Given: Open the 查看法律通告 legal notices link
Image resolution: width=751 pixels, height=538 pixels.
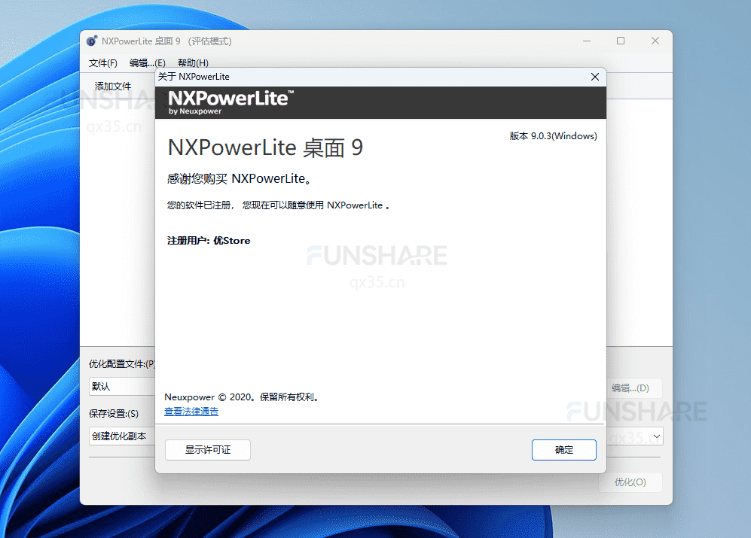Looking at the screenshot, I should 191,412.
